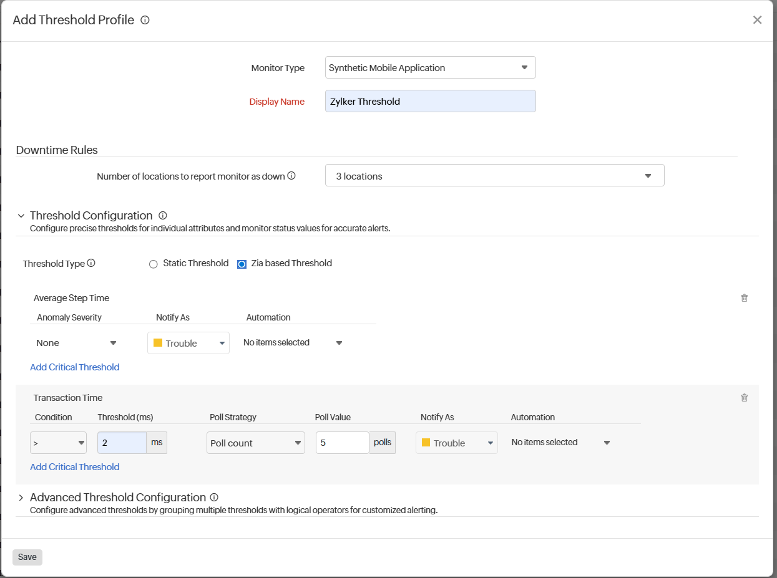Image resolution: width=777 pixels, height=578 pixels.
Task: Click the Save button
Action: pyautogui.click(x=27, y=557)
